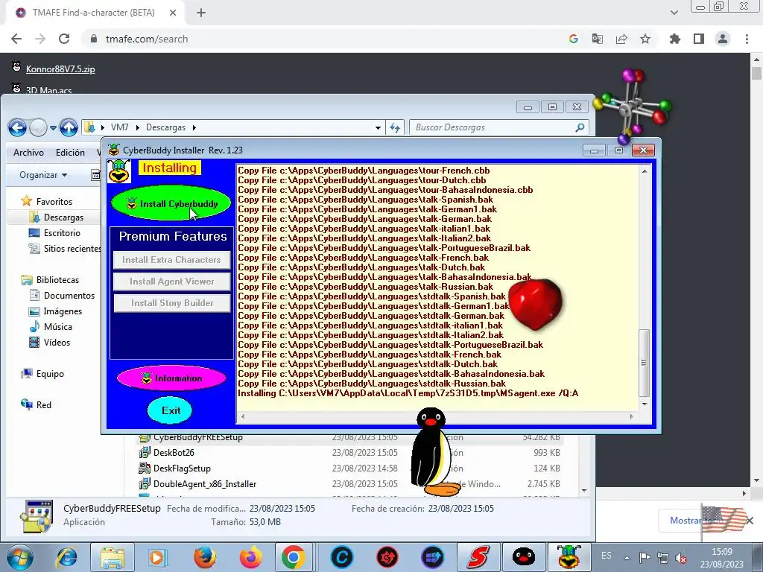Select Descargas in navigation pane
The width and height of the screenshot is (763, 572).
coord(63,217)
